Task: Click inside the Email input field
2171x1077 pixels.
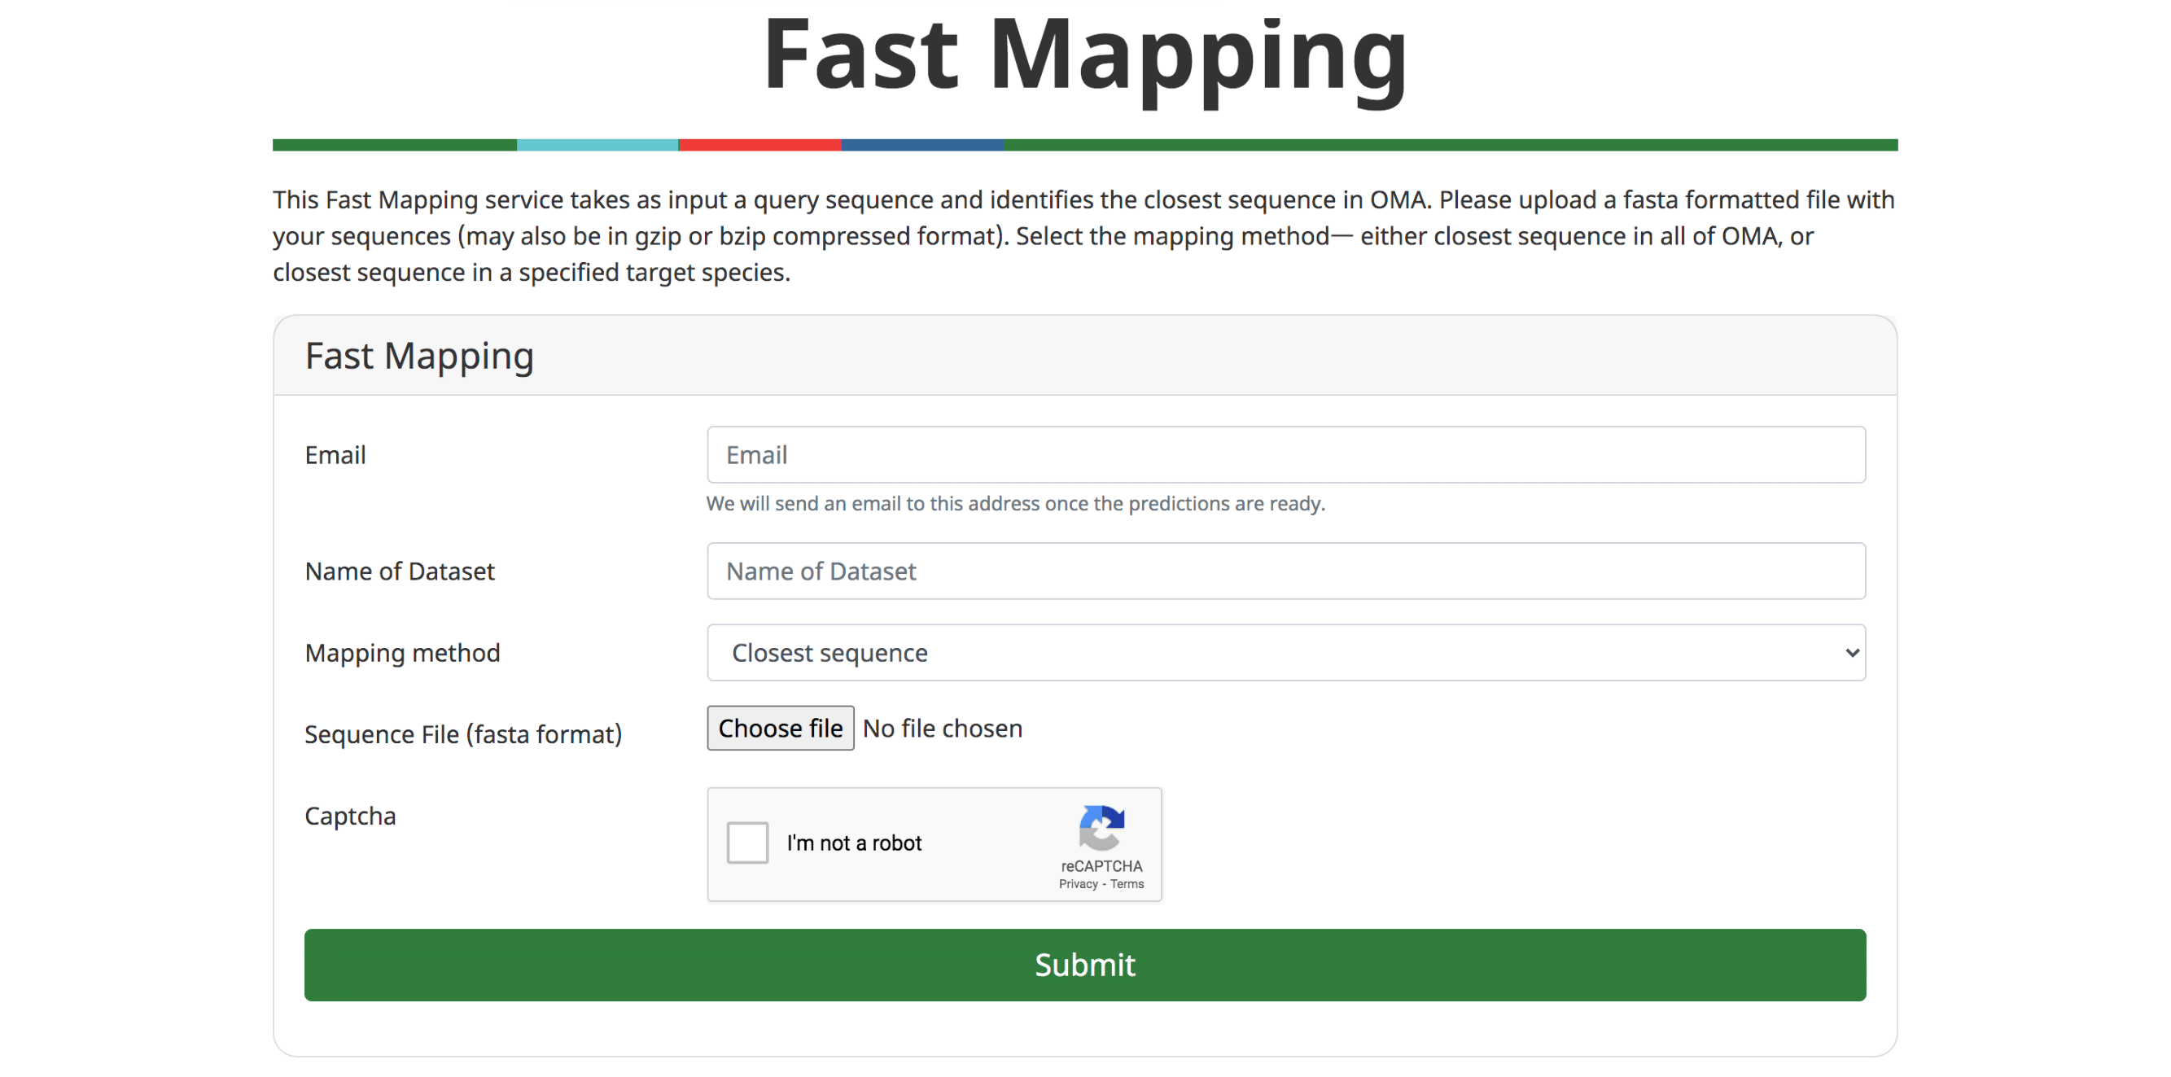Action: [x=1285, y=454]
